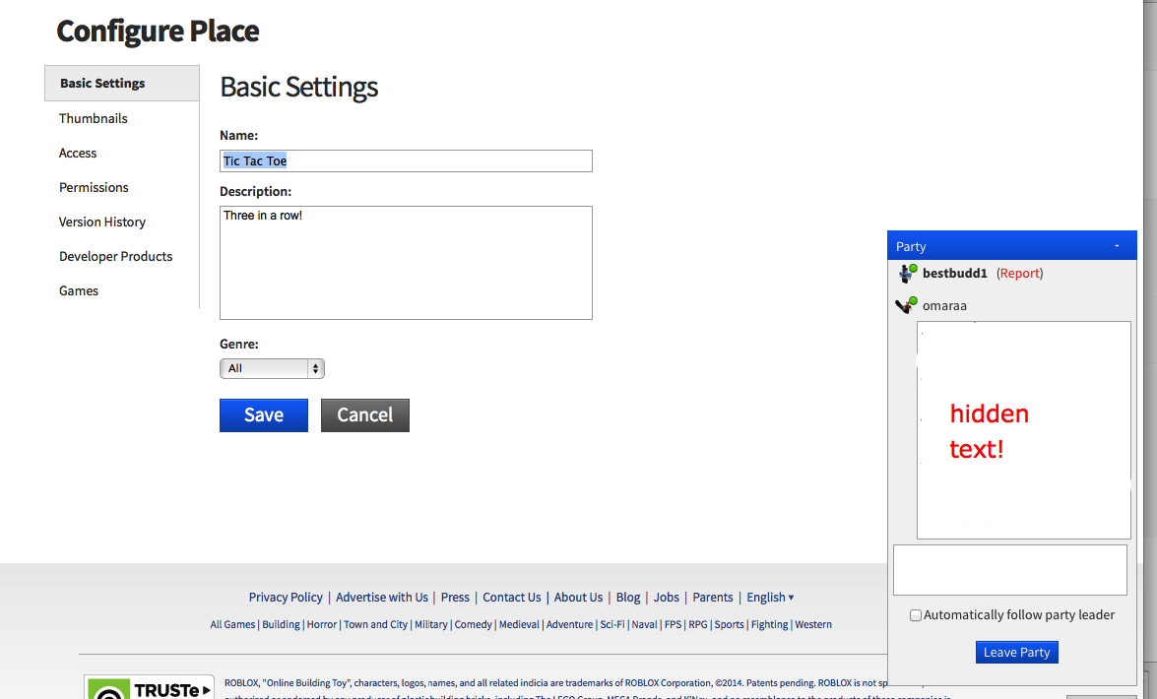Click the Description text area
The image size is (1157, 699).
point(406,263)
